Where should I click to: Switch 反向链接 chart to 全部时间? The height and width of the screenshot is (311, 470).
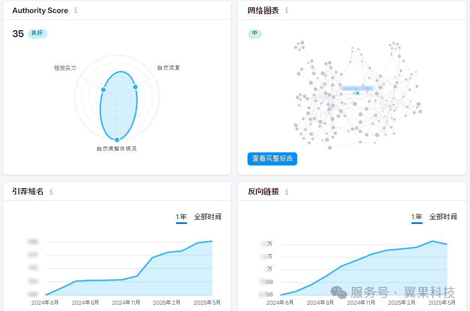(x=443, y=217)
